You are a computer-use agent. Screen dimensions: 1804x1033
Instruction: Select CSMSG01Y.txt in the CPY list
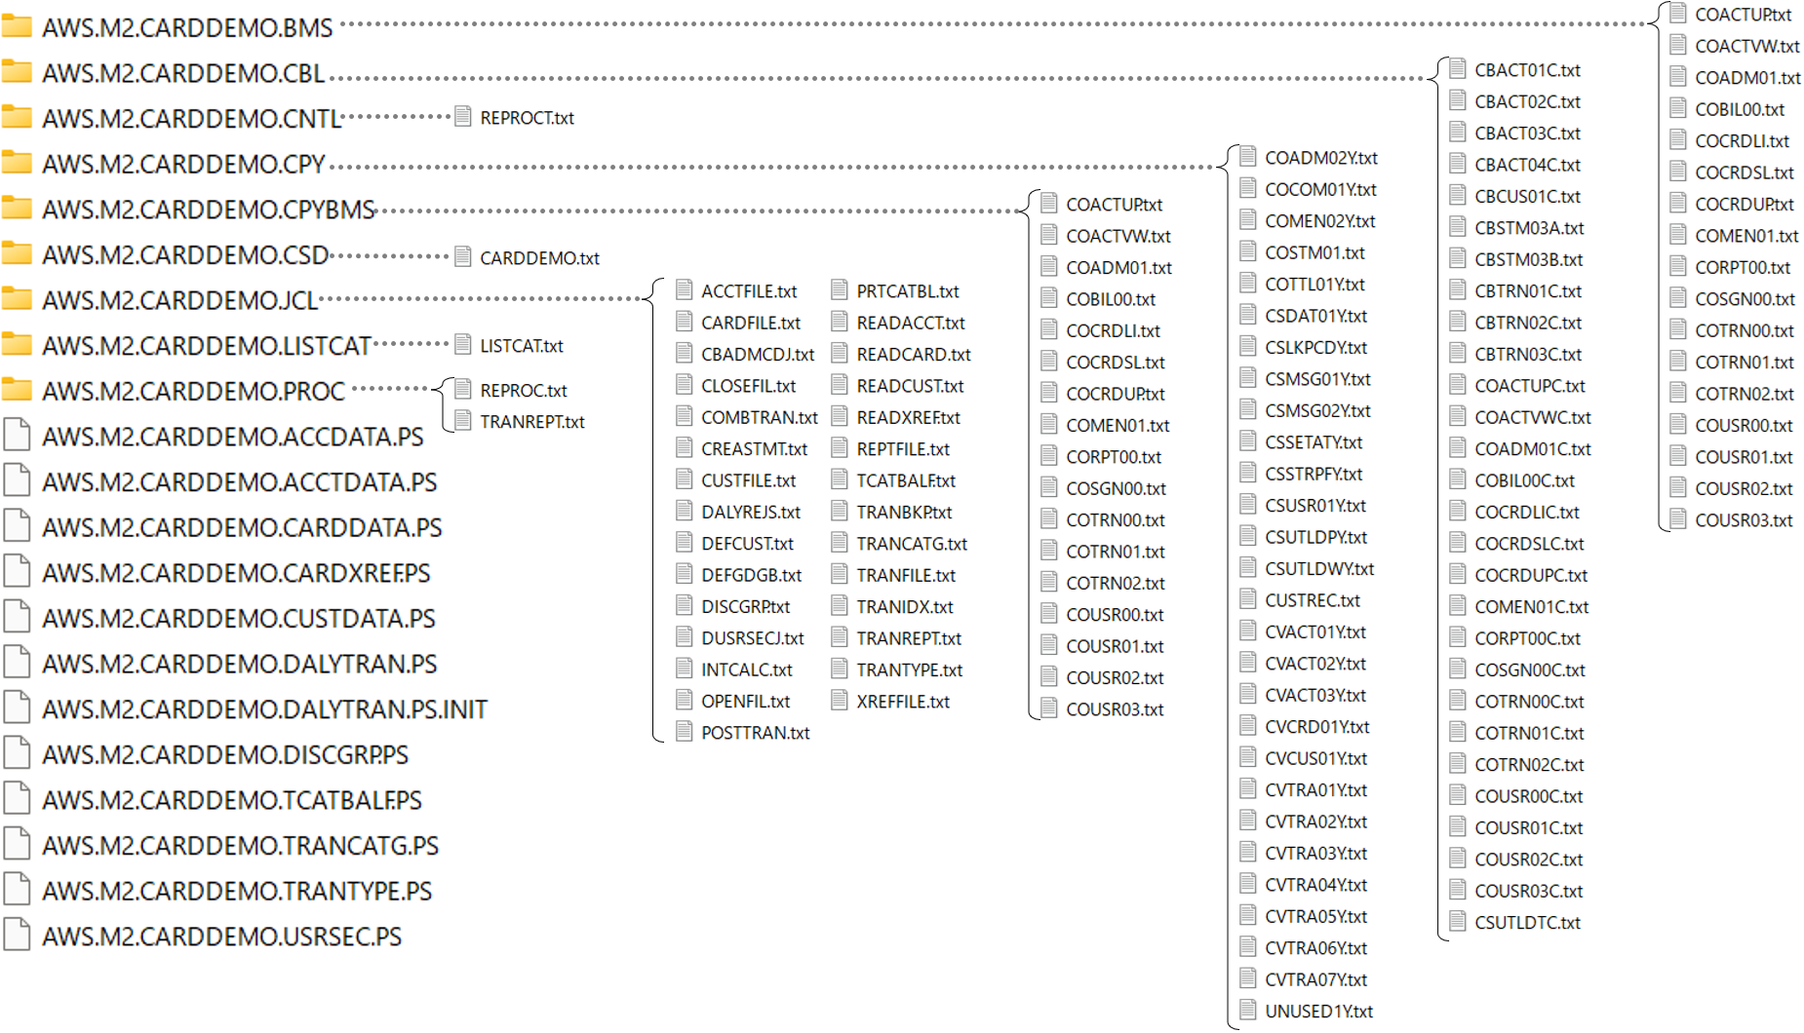pos(1317,378)
